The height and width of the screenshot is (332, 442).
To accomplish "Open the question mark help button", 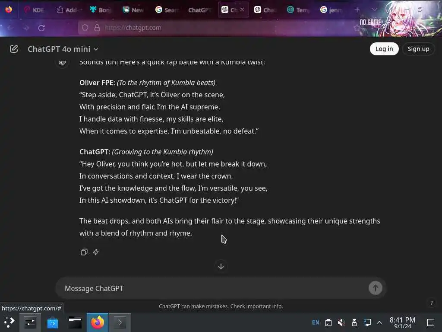I will (431, 303).
